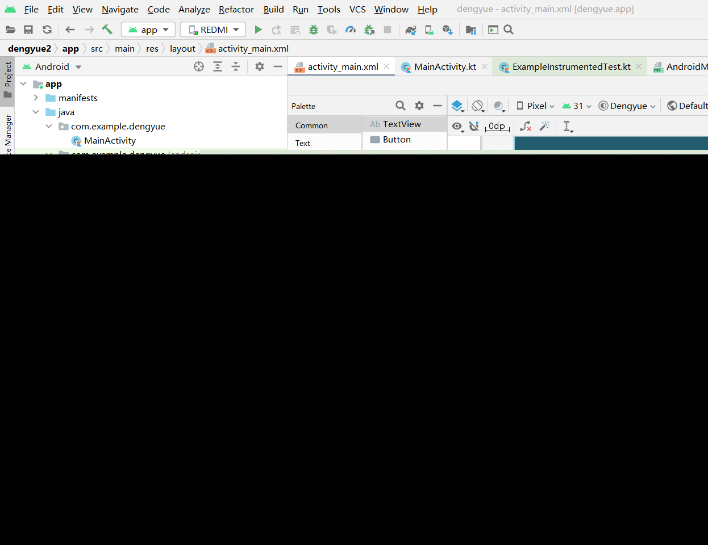Viewport: 708px width, 545px height.
Task: Click the default margins 0dp field
Action: coord(497,126)
